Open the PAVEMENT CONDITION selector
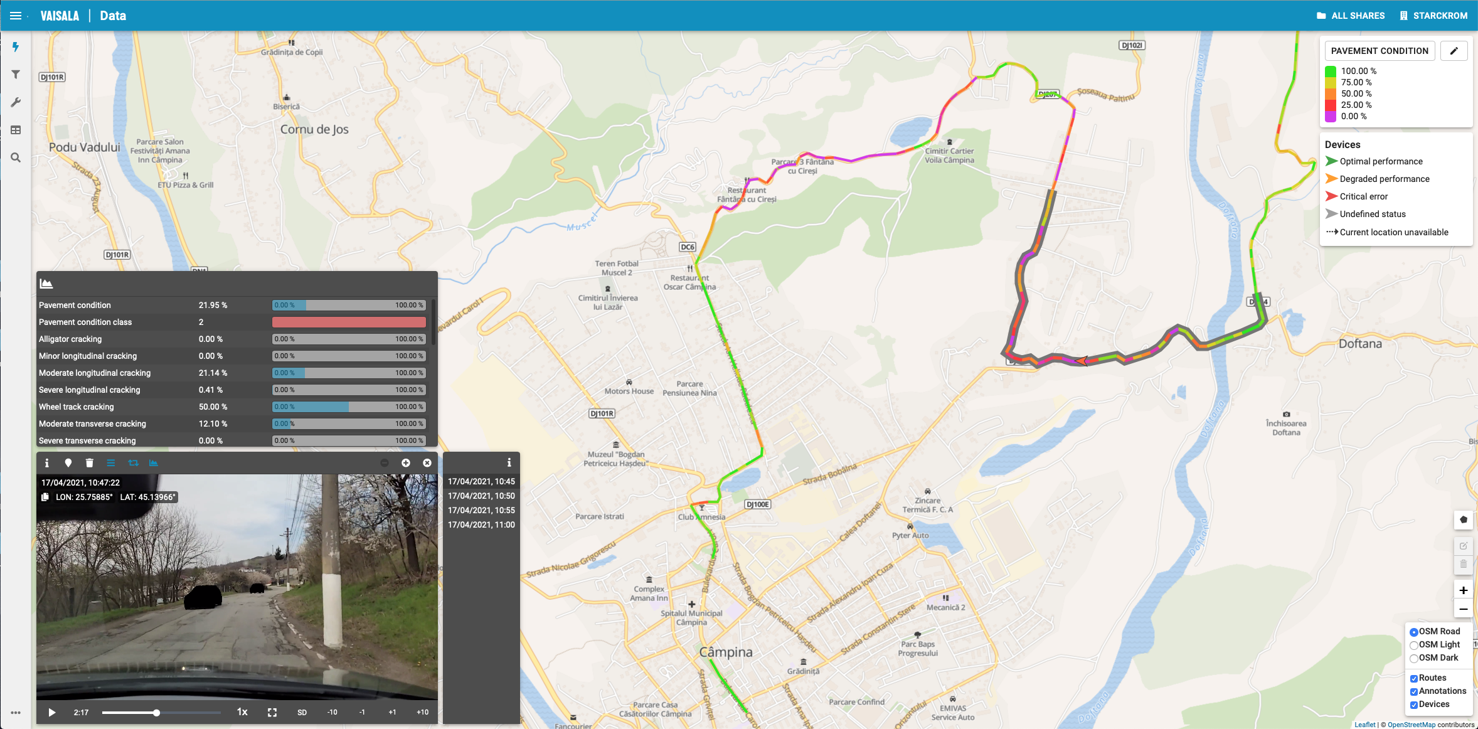Screen dimensions: 1478x729 pyautogui.click(x=1379, y=51)
